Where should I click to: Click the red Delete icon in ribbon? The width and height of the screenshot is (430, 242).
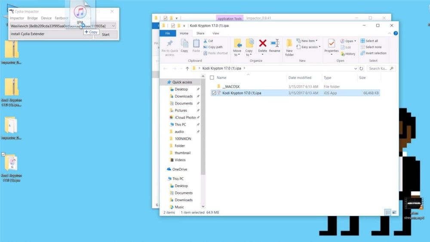click(262, 43)
